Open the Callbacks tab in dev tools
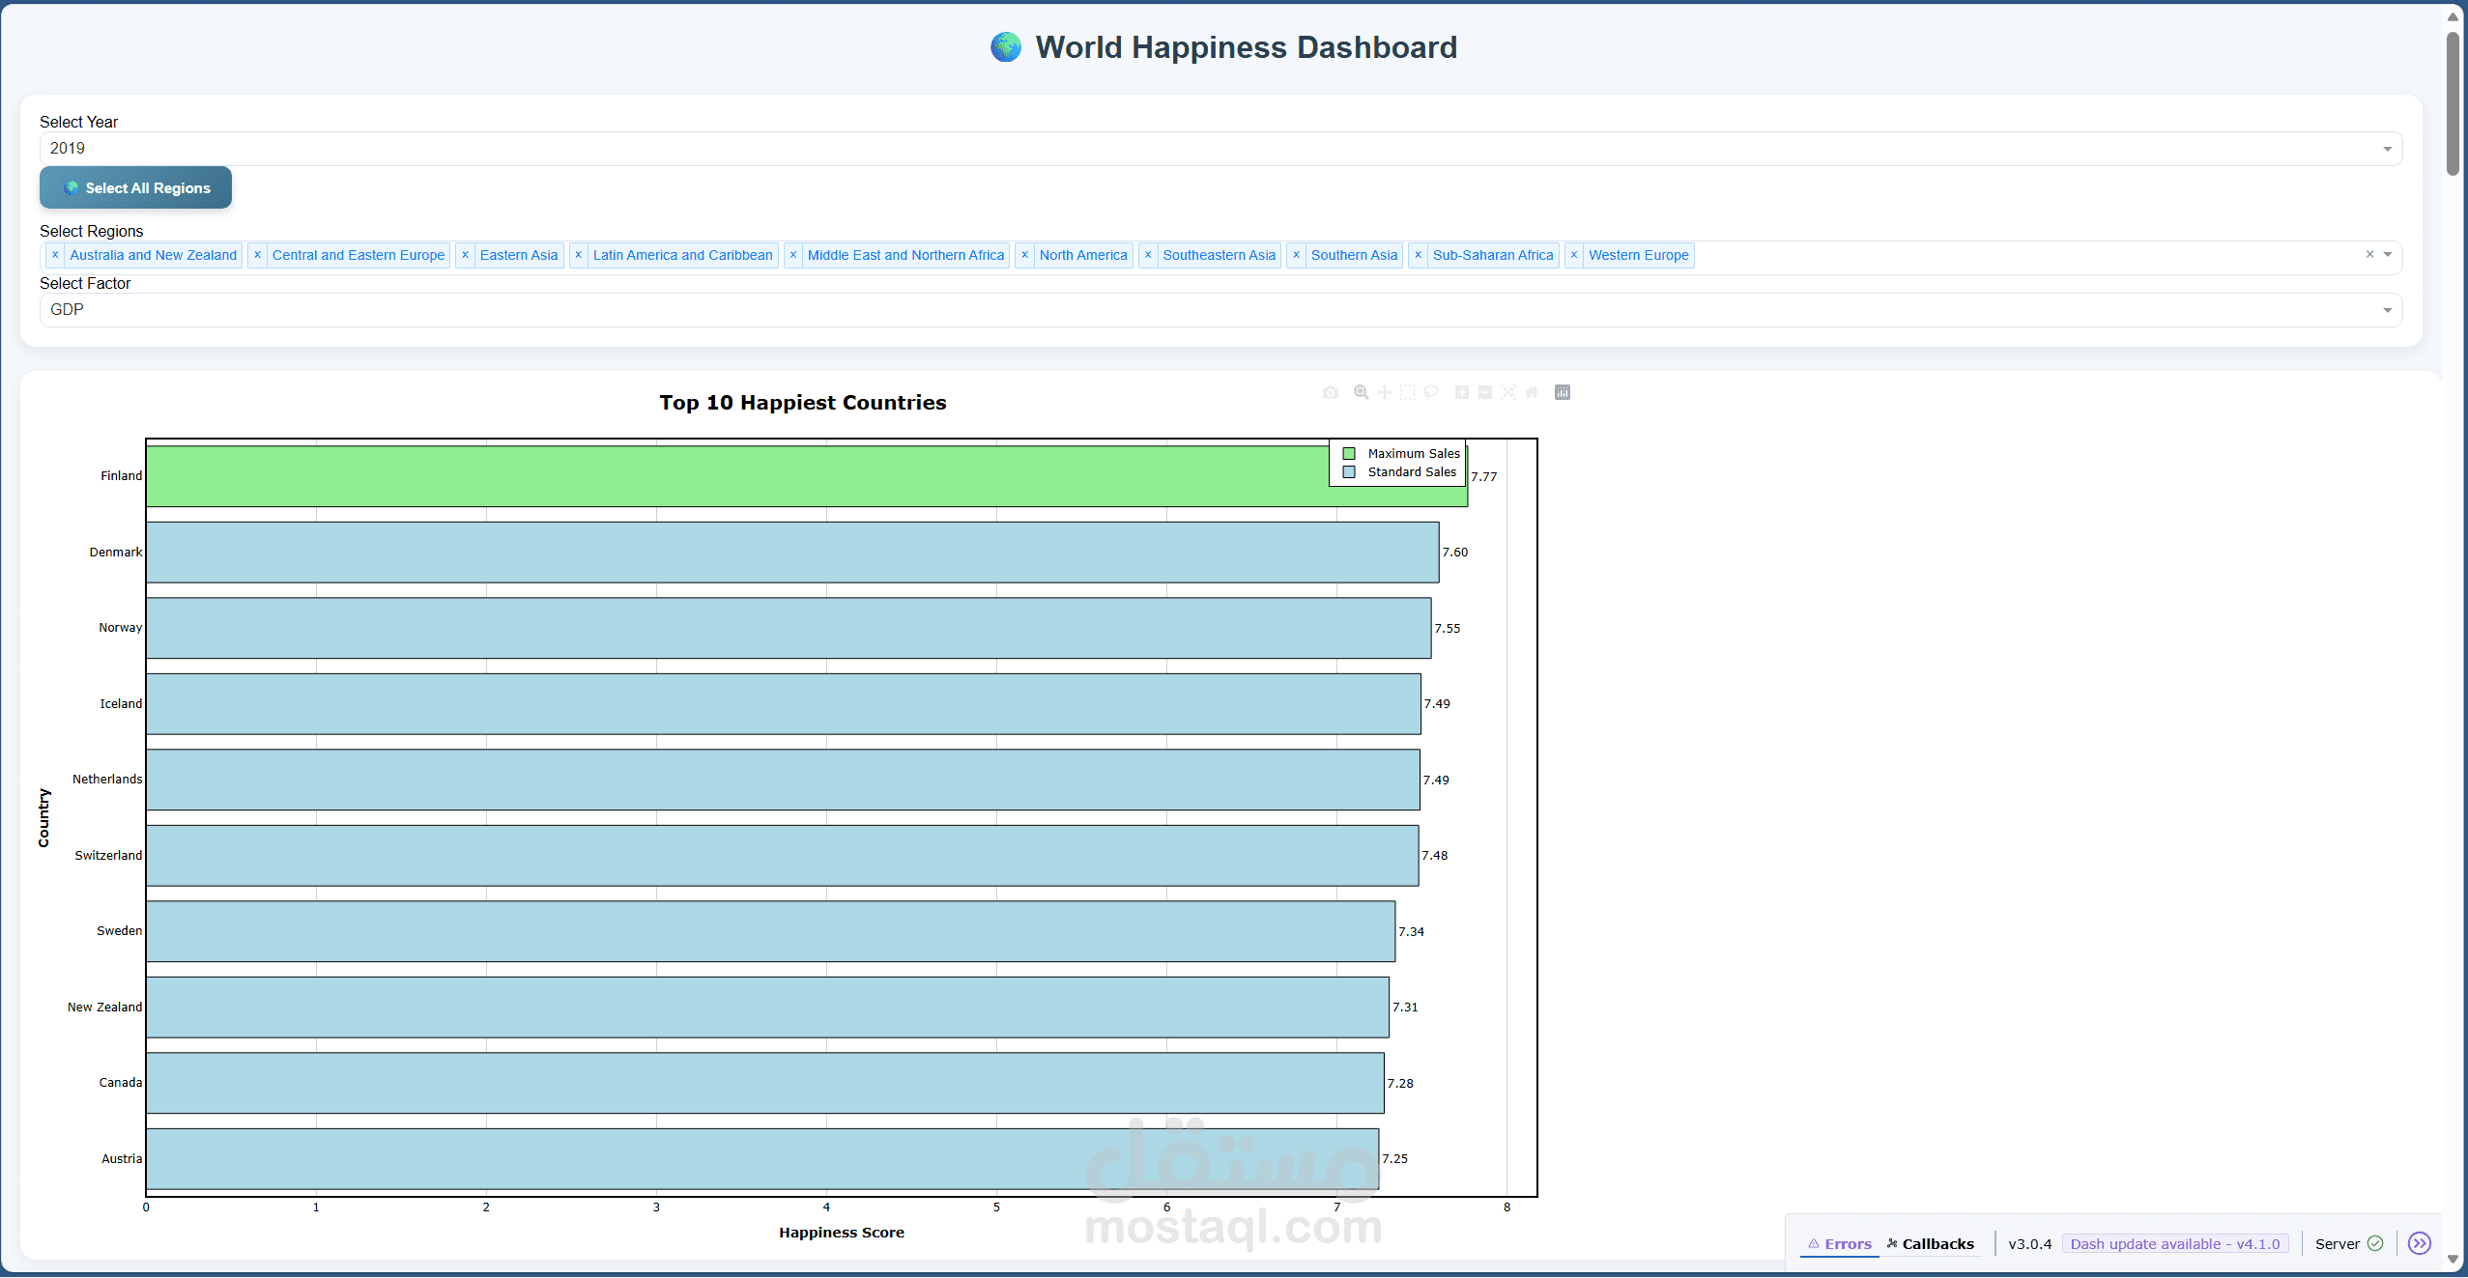The image size is (2468, 1278). 1931,1244
